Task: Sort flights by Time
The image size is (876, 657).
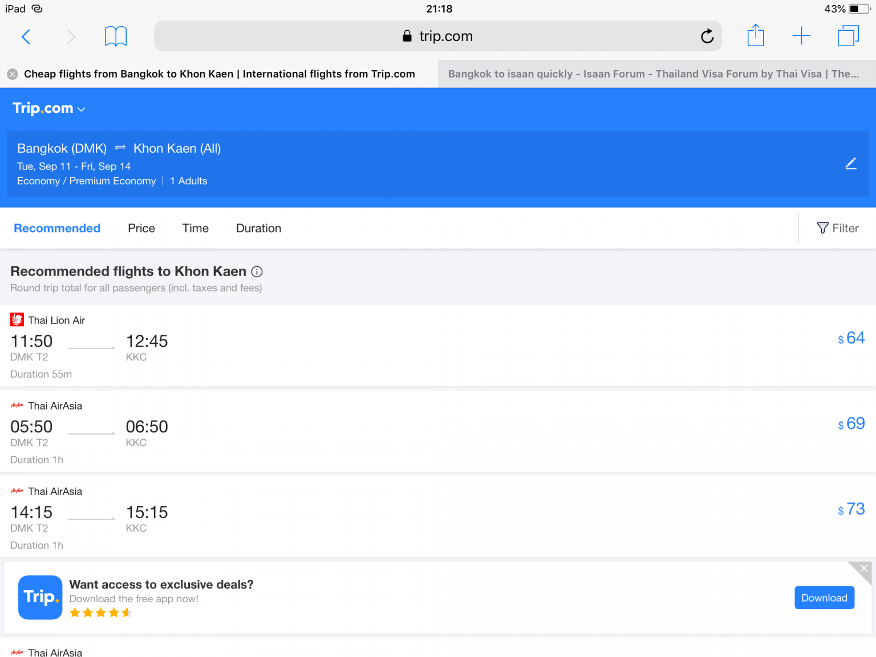Action: [x=196, y=228]
